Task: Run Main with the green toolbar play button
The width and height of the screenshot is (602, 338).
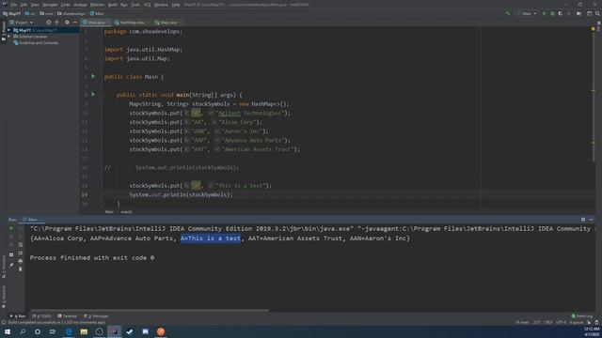Action: (x=544, y=13)
